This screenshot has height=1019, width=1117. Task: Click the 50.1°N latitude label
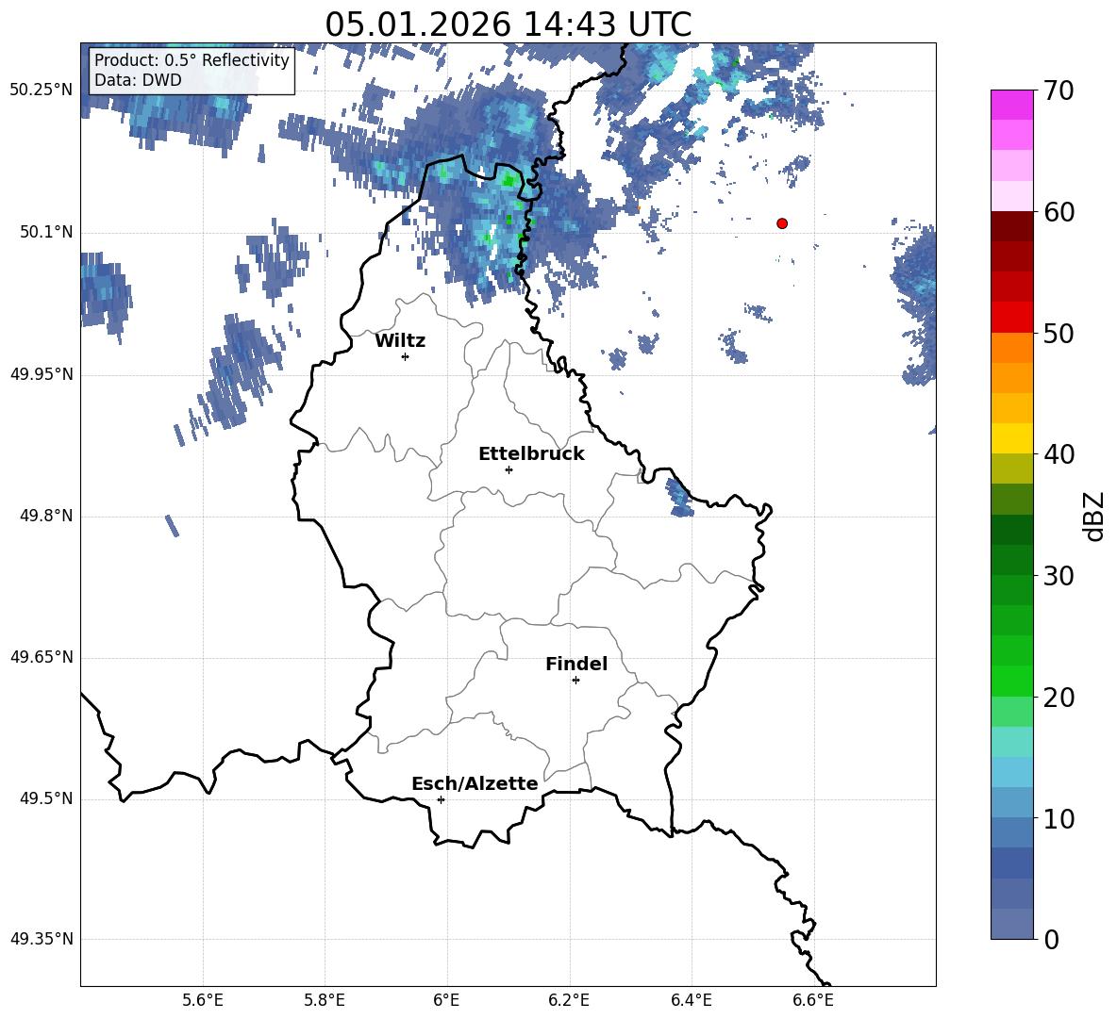[46, 232]
